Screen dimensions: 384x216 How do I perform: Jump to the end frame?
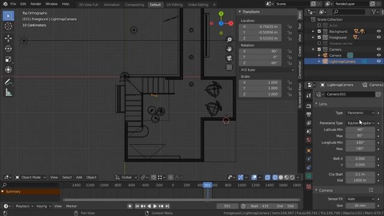pos(167,206)
